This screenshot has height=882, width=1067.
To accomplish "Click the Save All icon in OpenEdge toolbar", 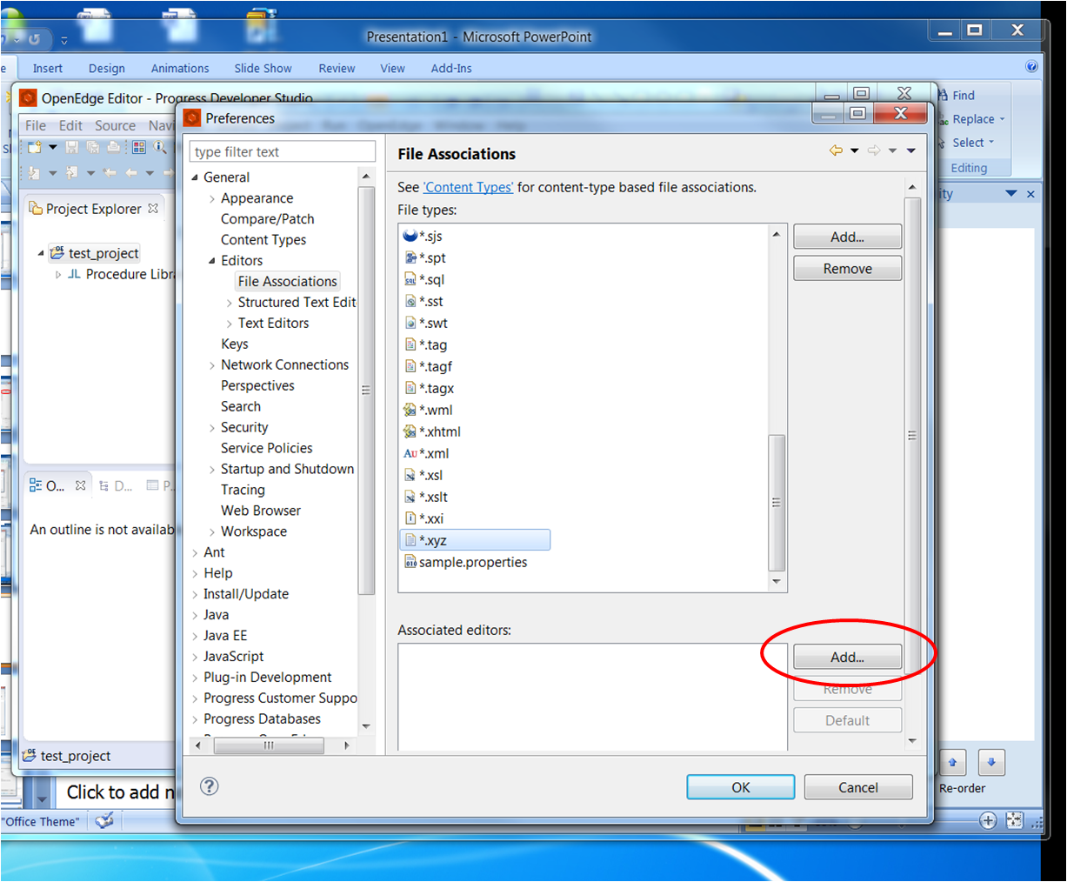I will click(x=92, y=147).
